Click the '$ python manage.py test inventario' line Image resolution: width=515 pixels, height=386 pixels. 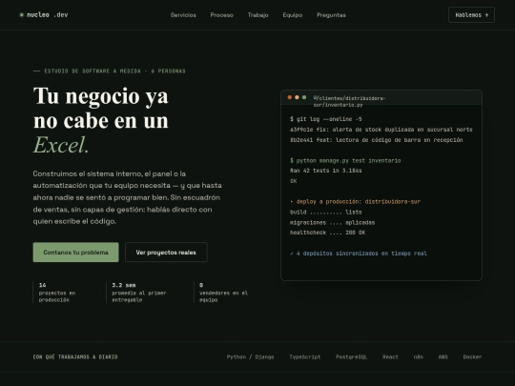[345, 160]
